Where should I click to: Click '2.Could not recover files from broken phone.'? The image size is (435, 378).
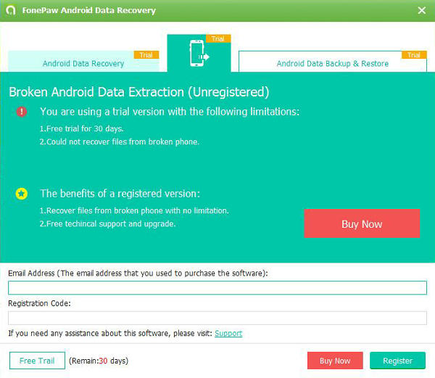pos(120,141)
